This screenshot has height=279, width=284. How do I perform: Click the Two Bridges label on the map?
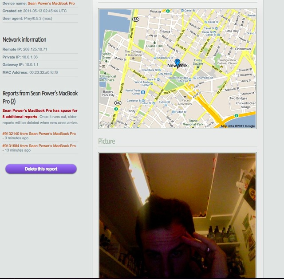click(x=238, y=98)
